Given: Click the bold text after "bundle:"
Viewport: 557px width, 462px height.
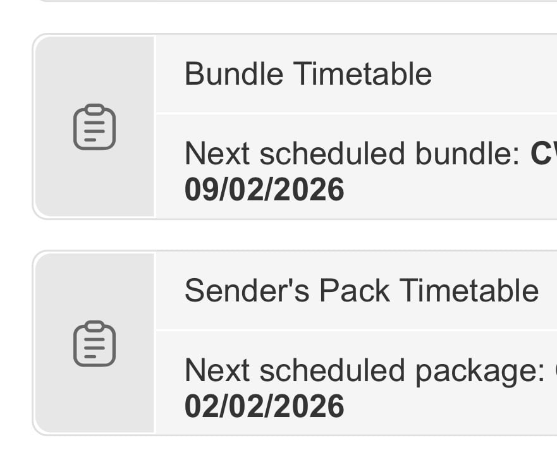Looking at the screenshot, I should (x=543, y=154).
